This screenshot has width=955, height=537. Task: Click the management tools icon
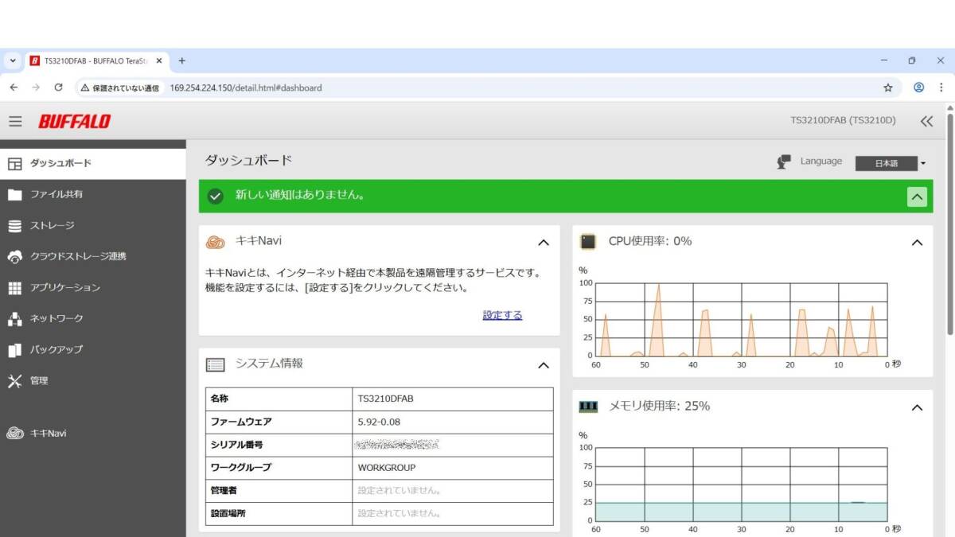pos(14,380)
